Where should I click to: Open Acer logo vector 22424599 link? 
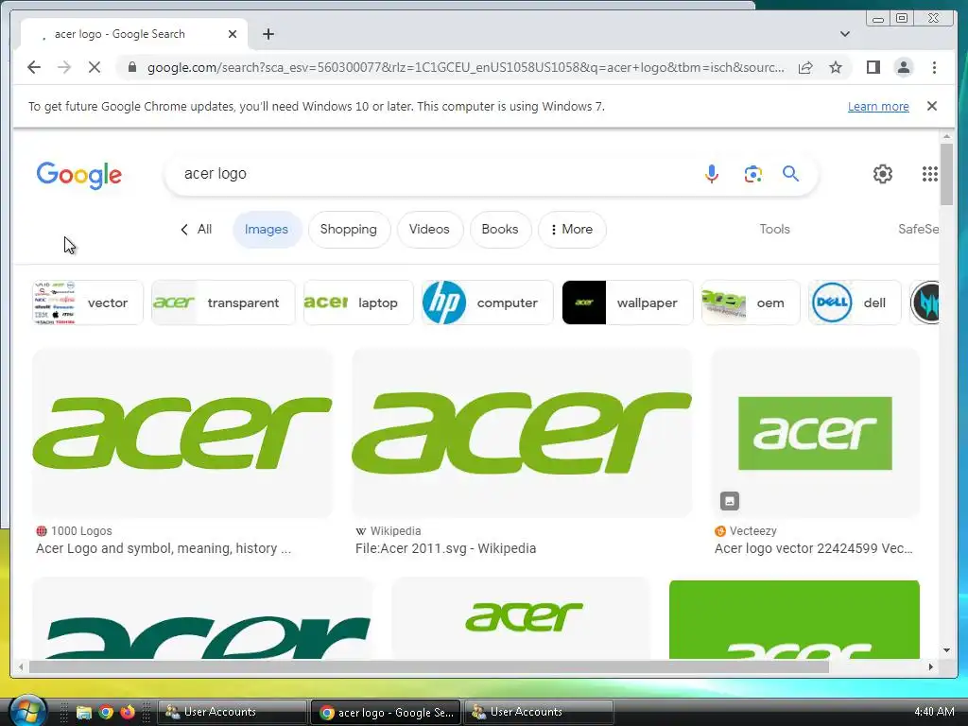(814, 548)
